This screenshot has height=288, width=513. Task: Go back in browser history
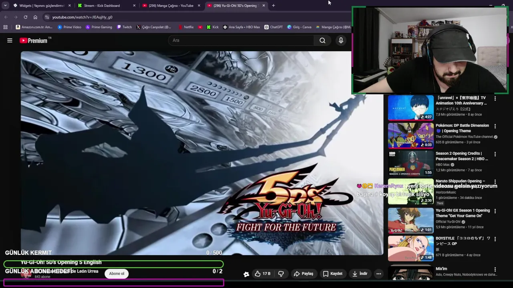point(6,17)
